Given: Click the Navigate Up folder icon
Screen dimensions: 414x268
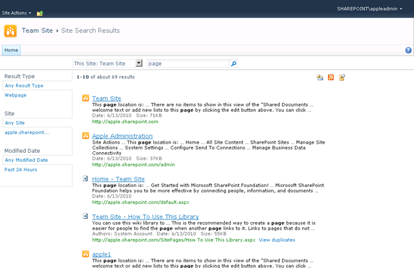Looking at the screenshot, I should pos(40,13).
